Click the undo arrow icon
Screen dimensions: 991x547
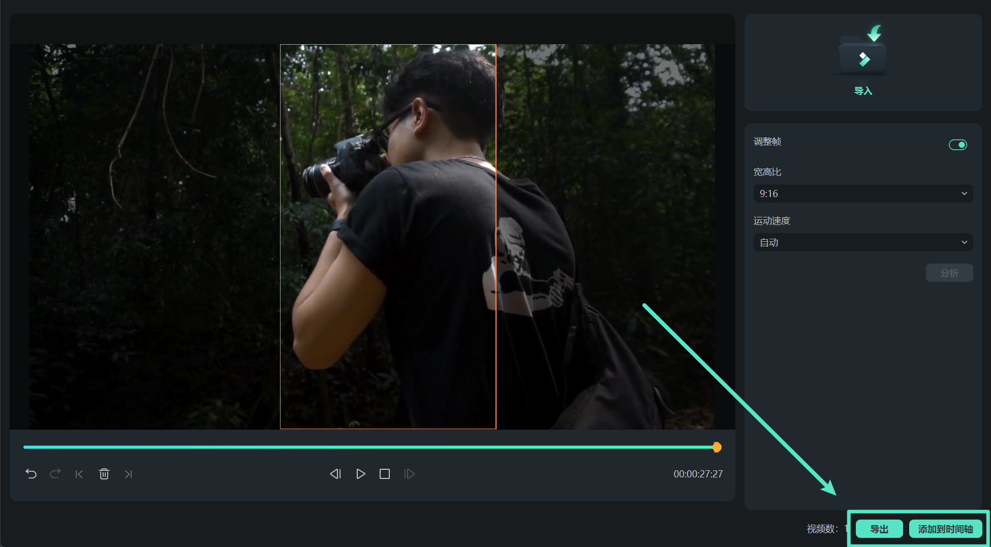point(31,474)
